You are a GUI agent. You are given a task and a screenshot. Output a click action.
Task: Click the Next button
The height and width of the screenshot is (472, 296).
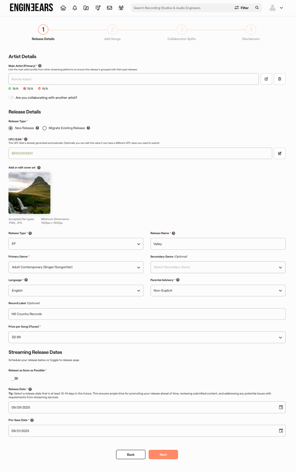tap(163, 454)
